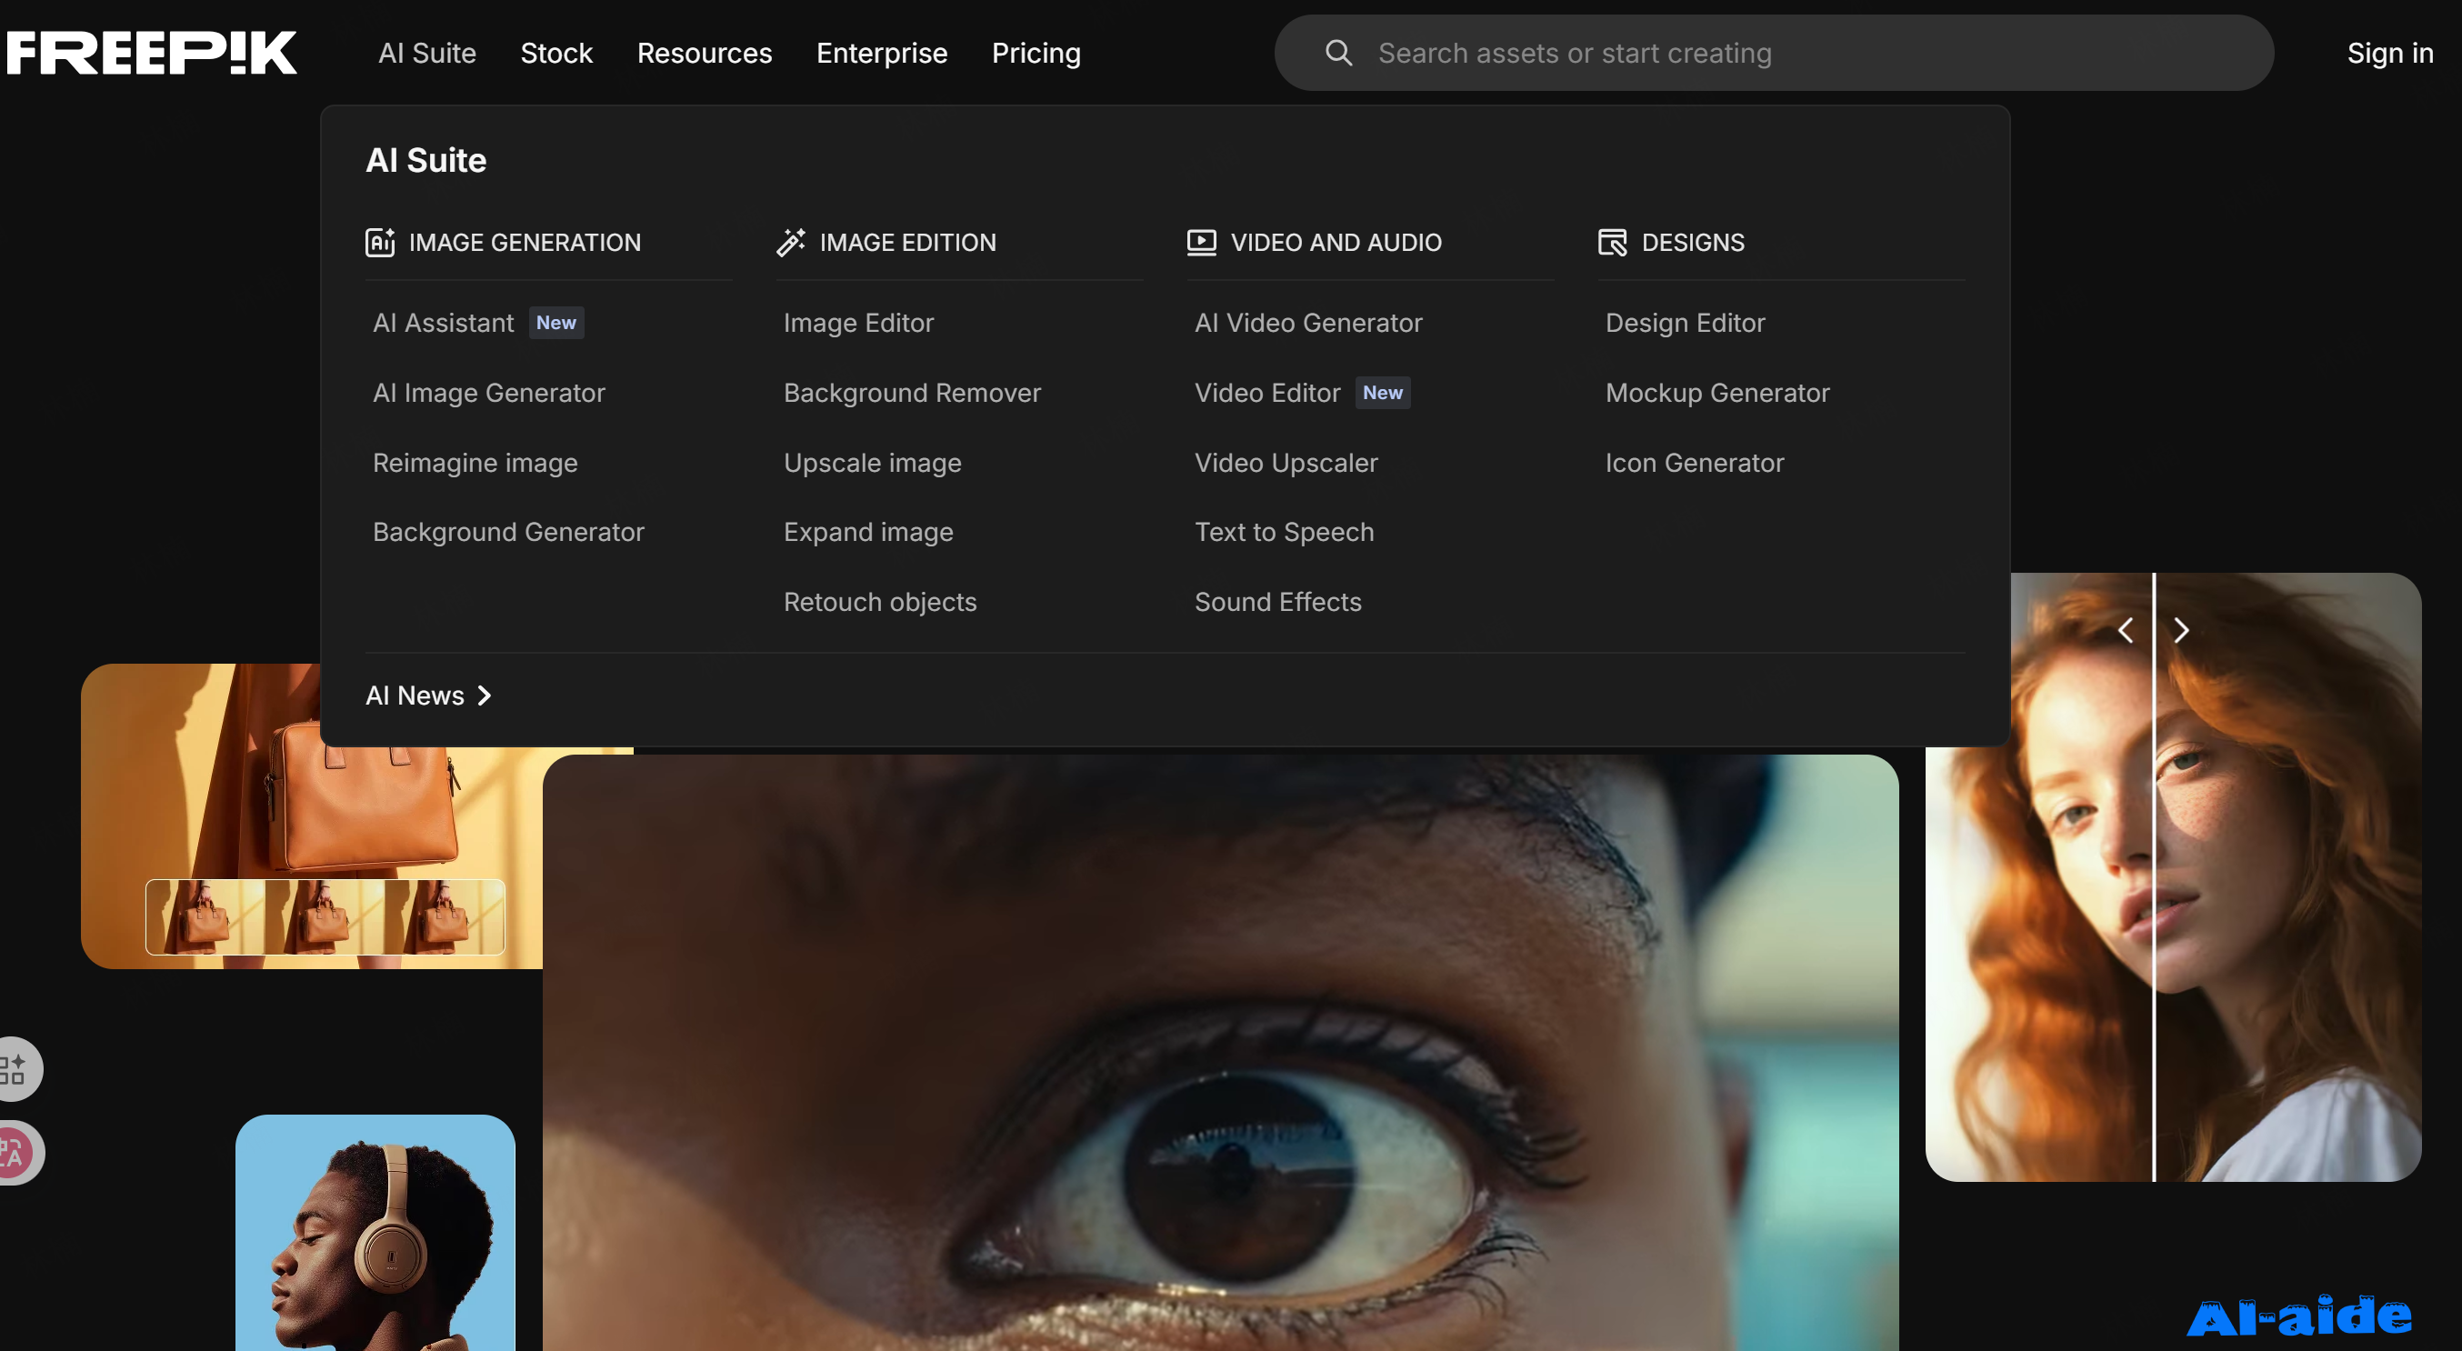Click the Freepik logo

click(152, 53)
